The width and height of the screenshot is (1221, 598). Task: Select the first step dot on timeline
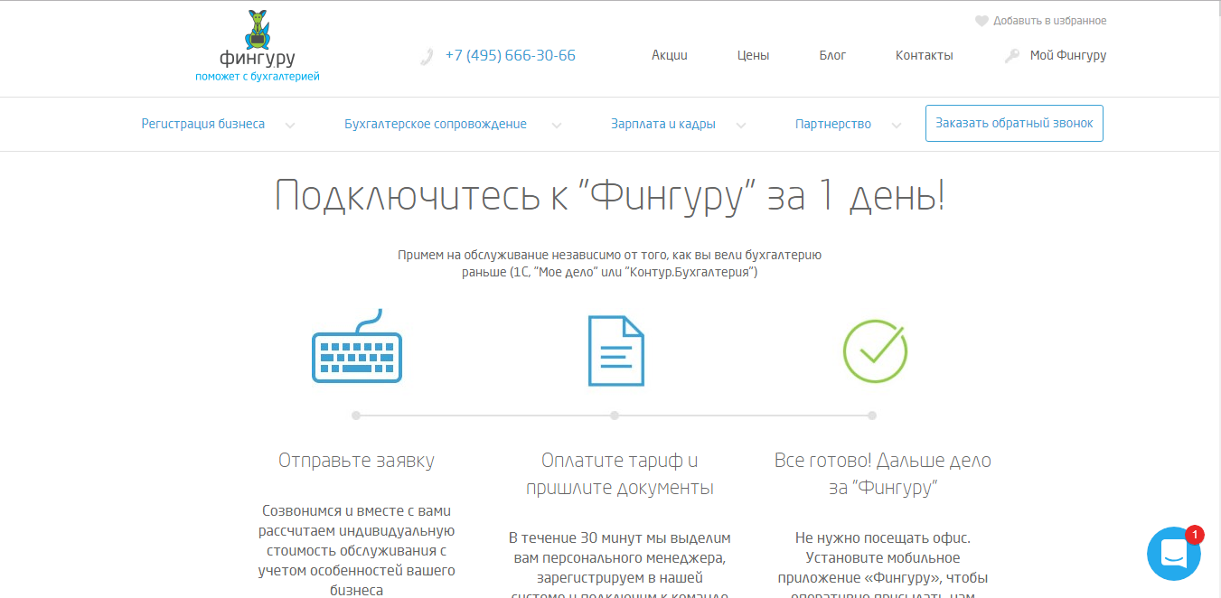tap(356, 416)
